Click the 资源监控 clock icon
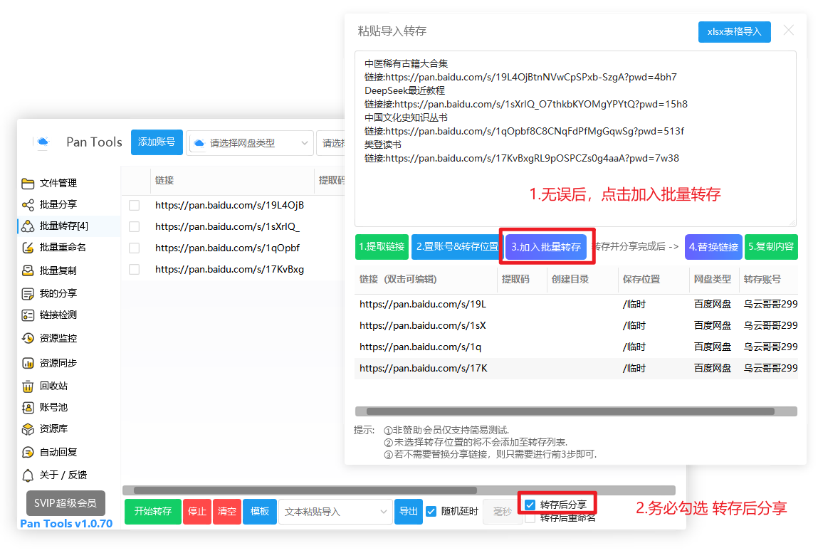Screen dimensions: 818x558 pos(28,339)
